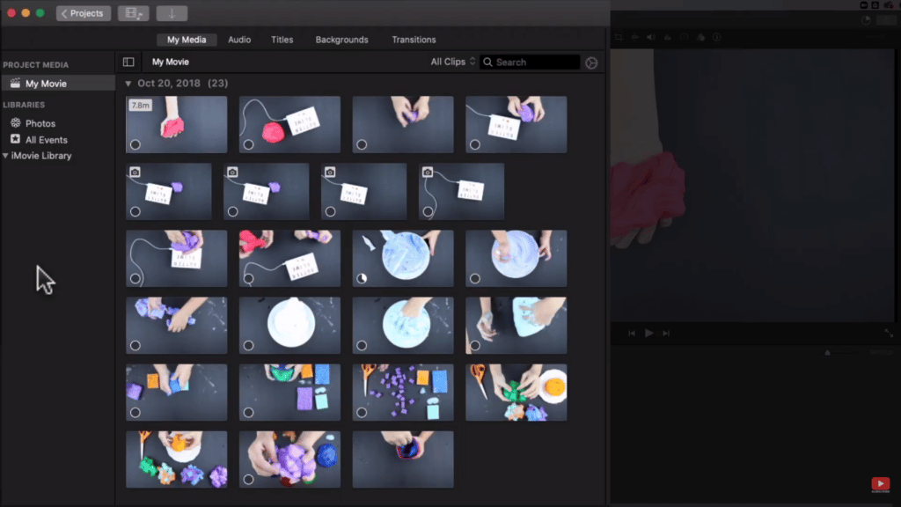
Task: Open the Clip Information (i) icon
Action: [x=717, y=37]
